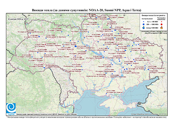
Task: Click the УкрГМІ spiral logo
Action: tap(11, 108)
